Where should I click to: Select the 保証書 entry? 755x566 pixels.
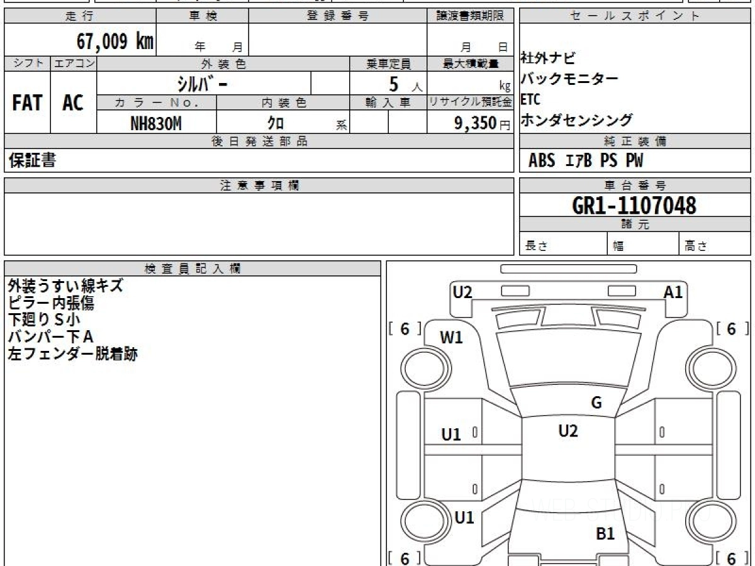click(x=32, y=161)
